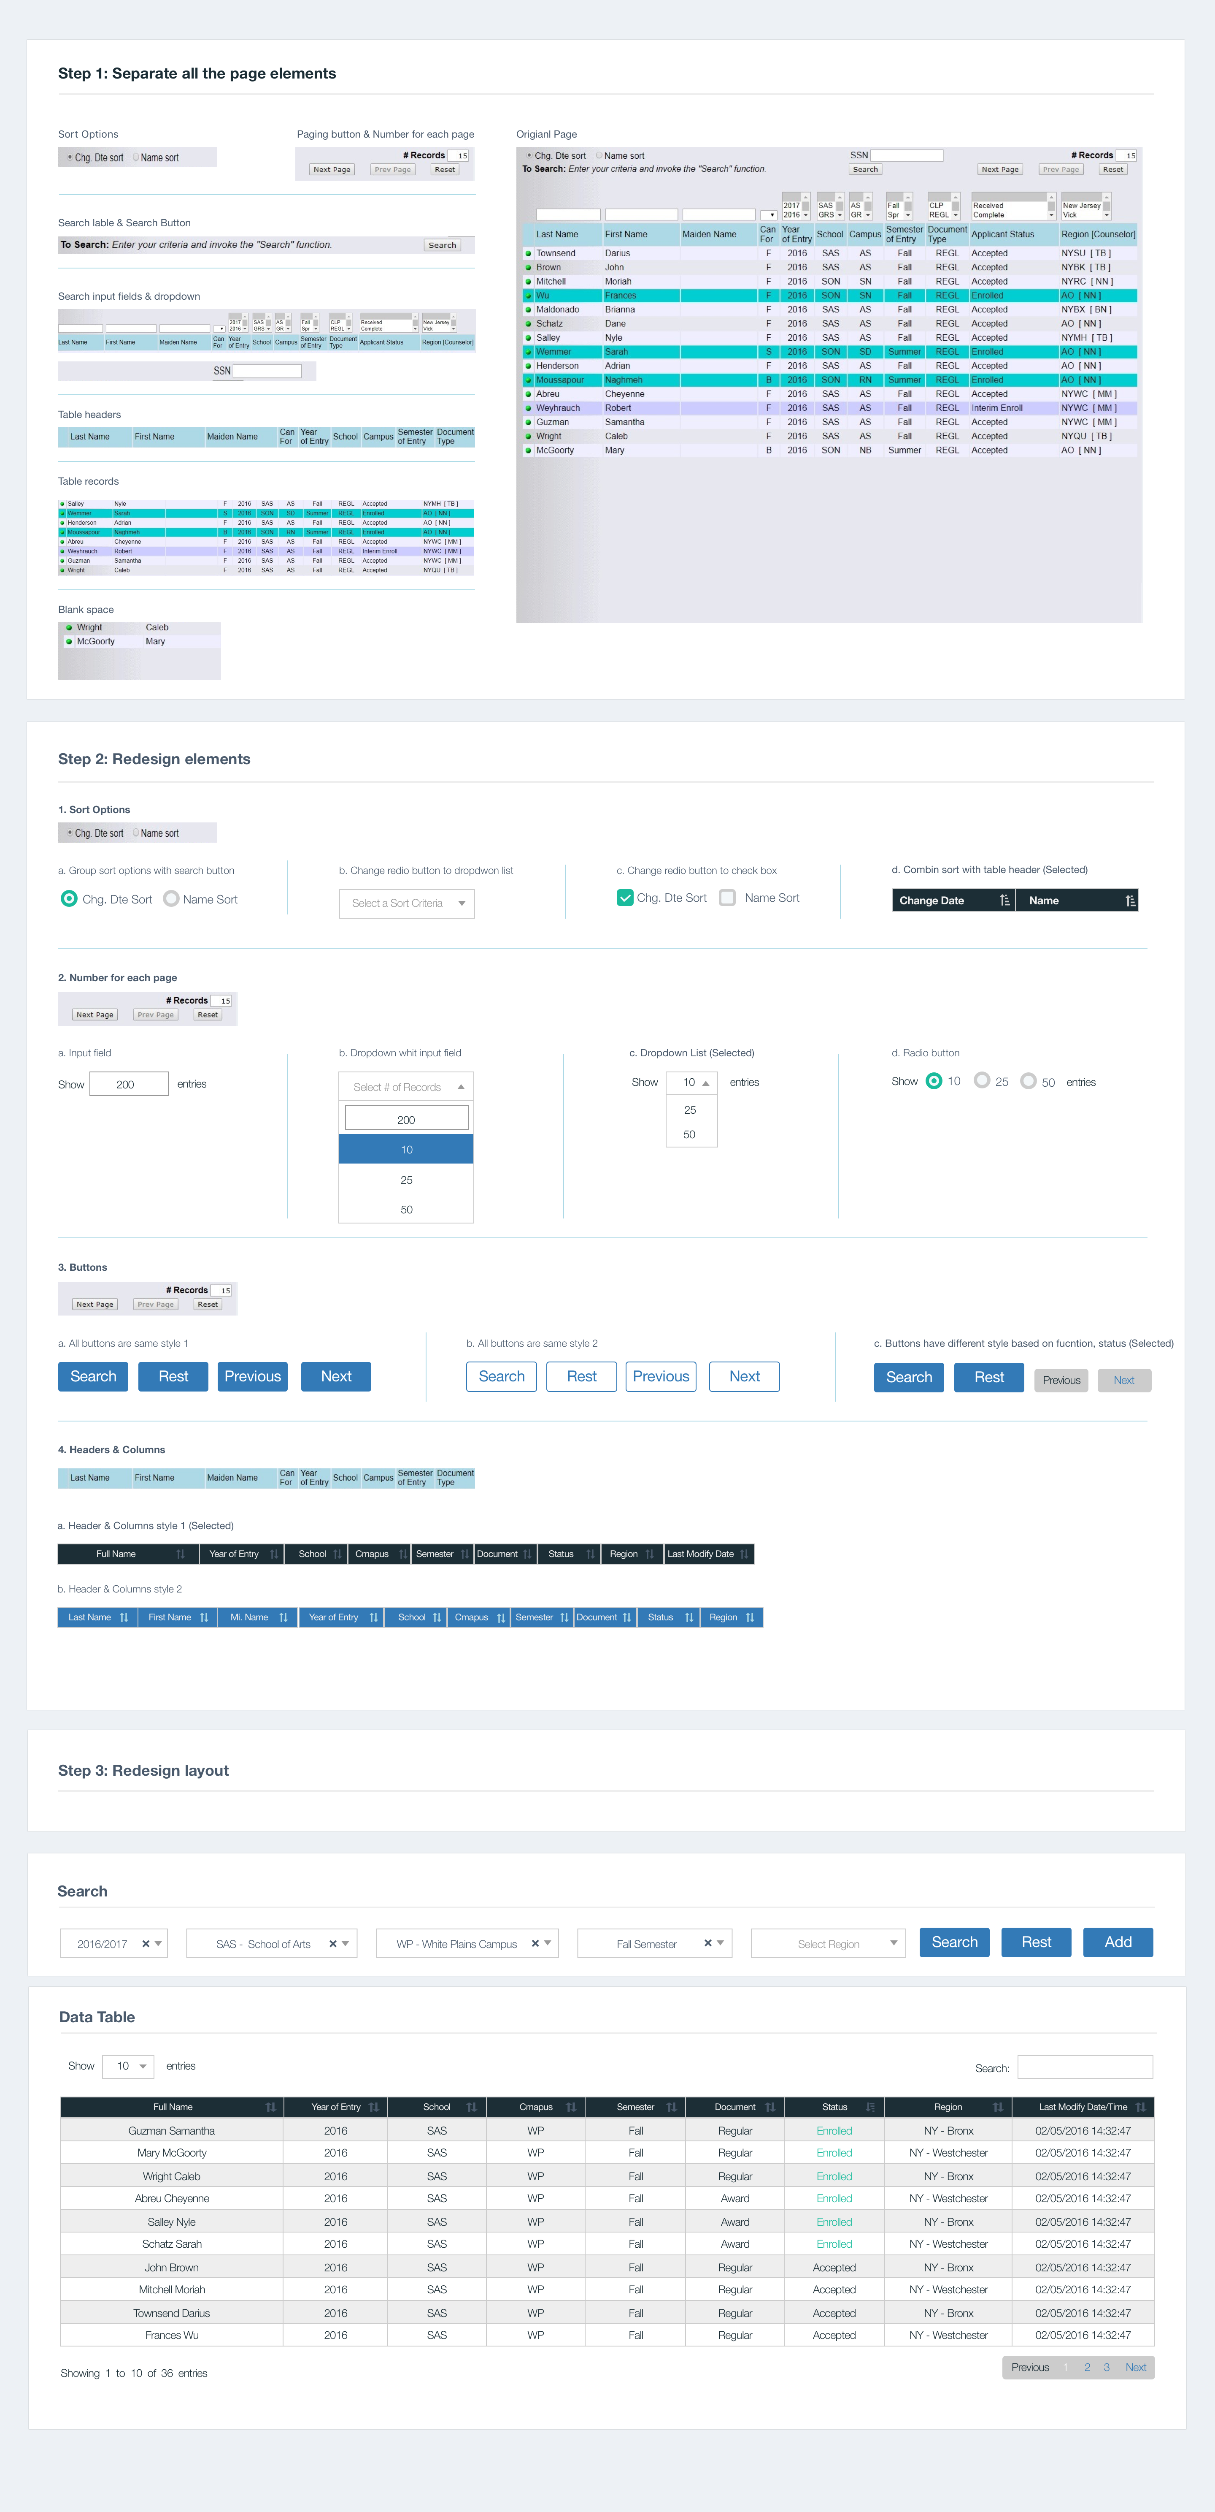Viewport: 1215px width, 2512px height.
Task: Sort data table by Full Name column icon
Action: (270, 2107)
